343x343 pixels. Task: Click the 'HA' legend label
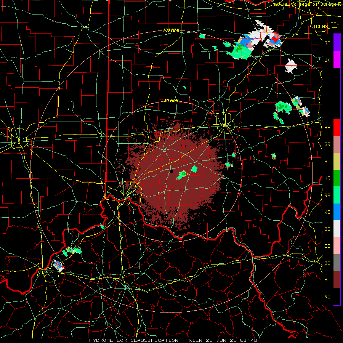[327, 127]
